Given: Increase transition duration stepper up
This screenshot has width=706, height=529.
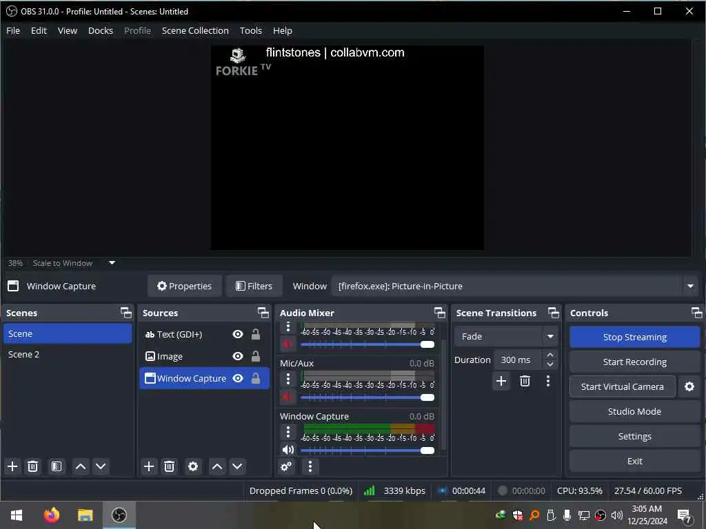Looking at the screenshot, I should pos(549,355).
